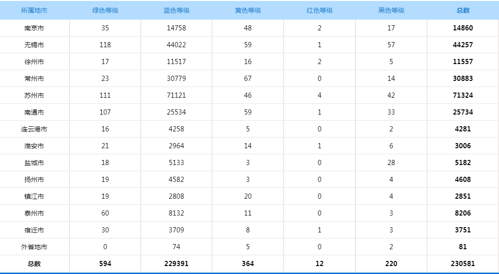This screenshot has width=499, height=274.
Task: Click the 黑色等级 column header
Action: [x=391, y=10]
